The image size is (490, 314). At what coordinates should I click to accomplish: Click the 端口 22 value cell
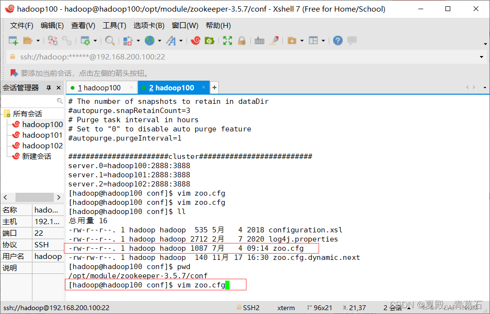point(48,233)
